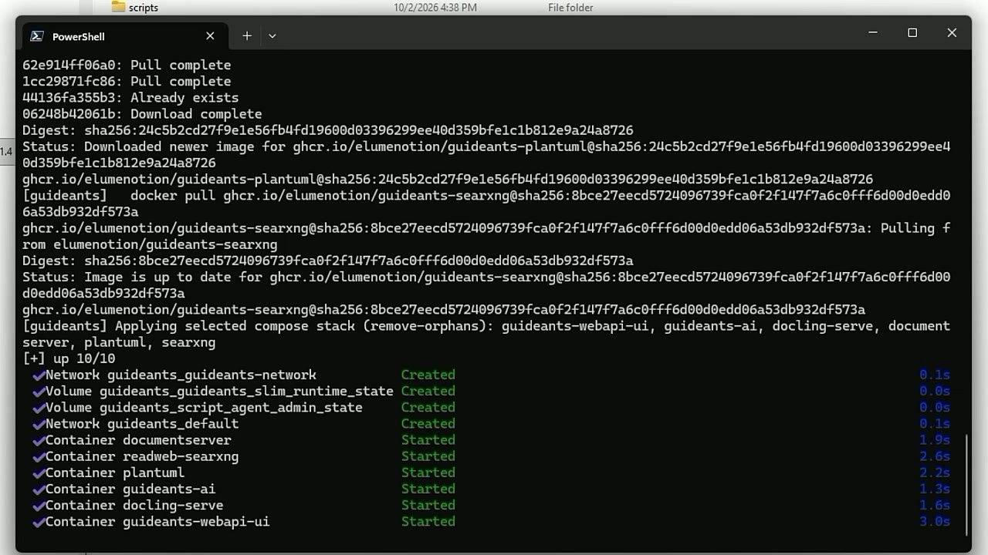This screenshot has width=988, height=555.
Task: Maximize the terminal window
Action: [x=912, y=33]
